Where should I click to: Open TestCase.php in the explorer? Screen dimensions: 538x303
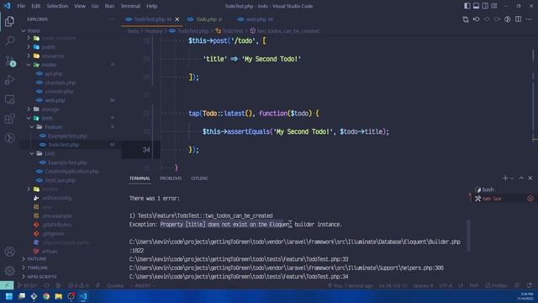(x=60, y=180)
